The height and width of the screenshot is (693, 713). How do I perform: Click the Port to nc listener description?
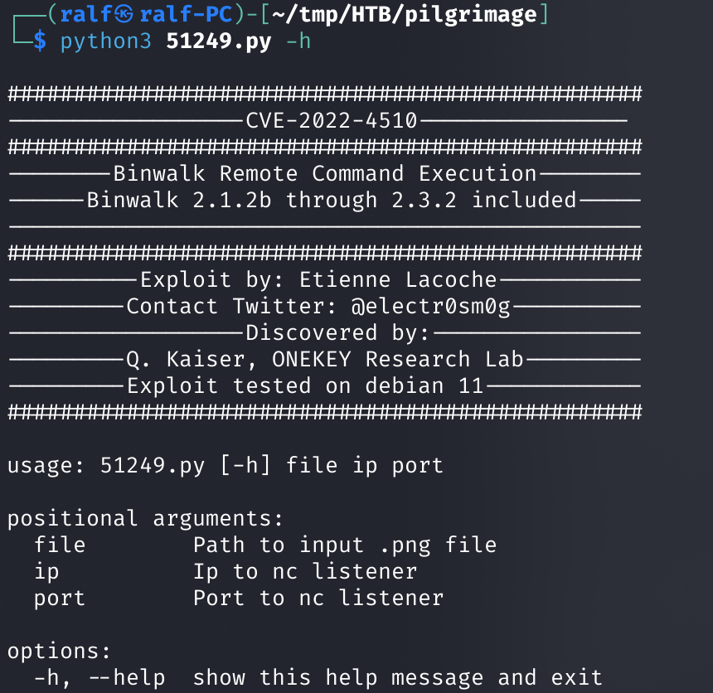318,598
